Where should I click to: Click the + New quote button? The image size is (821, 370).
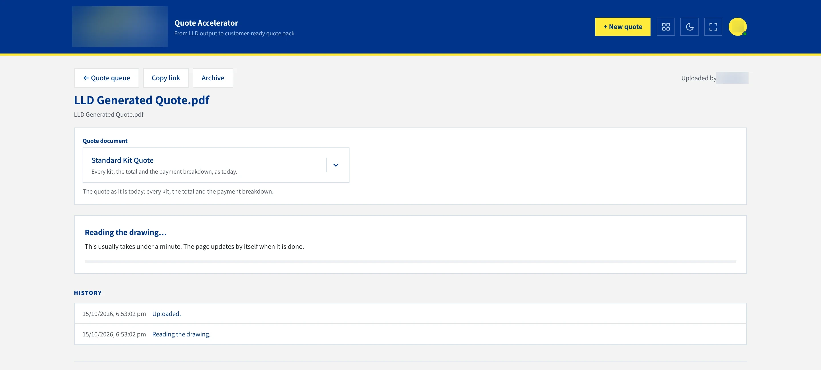(622, 27)
